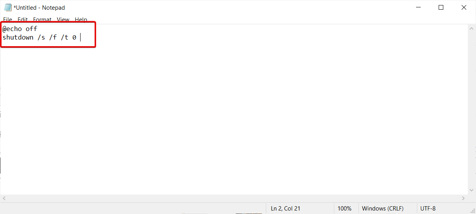Click the horizontal scrollbar right arrow

point(463,198)
